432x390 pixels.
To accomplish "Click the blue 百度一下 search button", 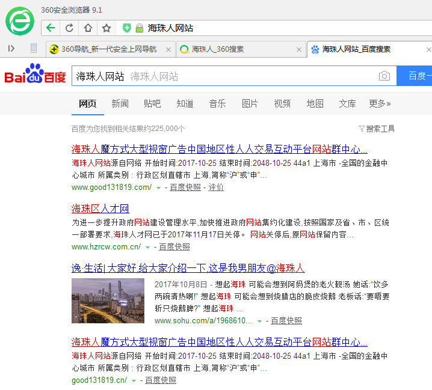I will (414, 76).
